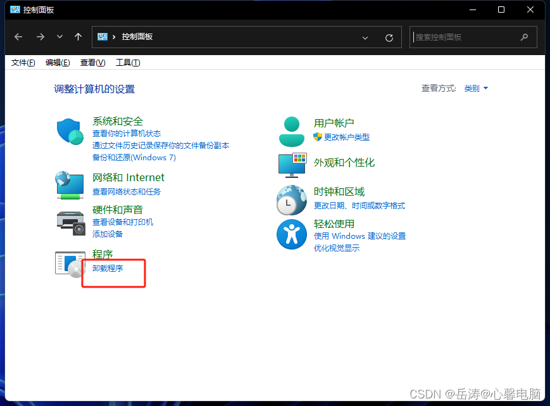Image resolution: width=550 pixels, height=406 pixels.
Task: Open the 轻松使用 category link
Action: click(334, 224)
